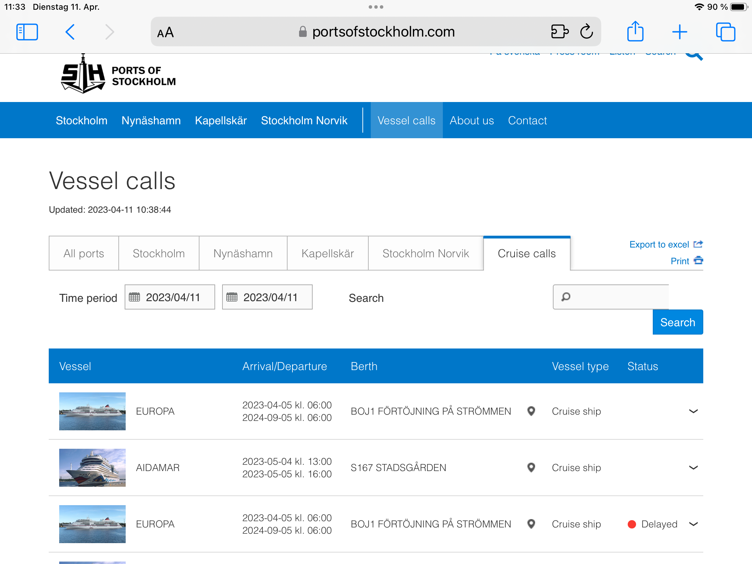Switch to the Nynäshamn ports tab
This screenshot has width=752, height=564.
pos(243,253)
